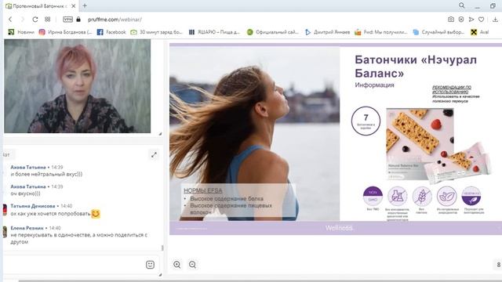The image size is (502, 282).
Task: Open the ad blocker shield icon
Action: tap(461, 20)
